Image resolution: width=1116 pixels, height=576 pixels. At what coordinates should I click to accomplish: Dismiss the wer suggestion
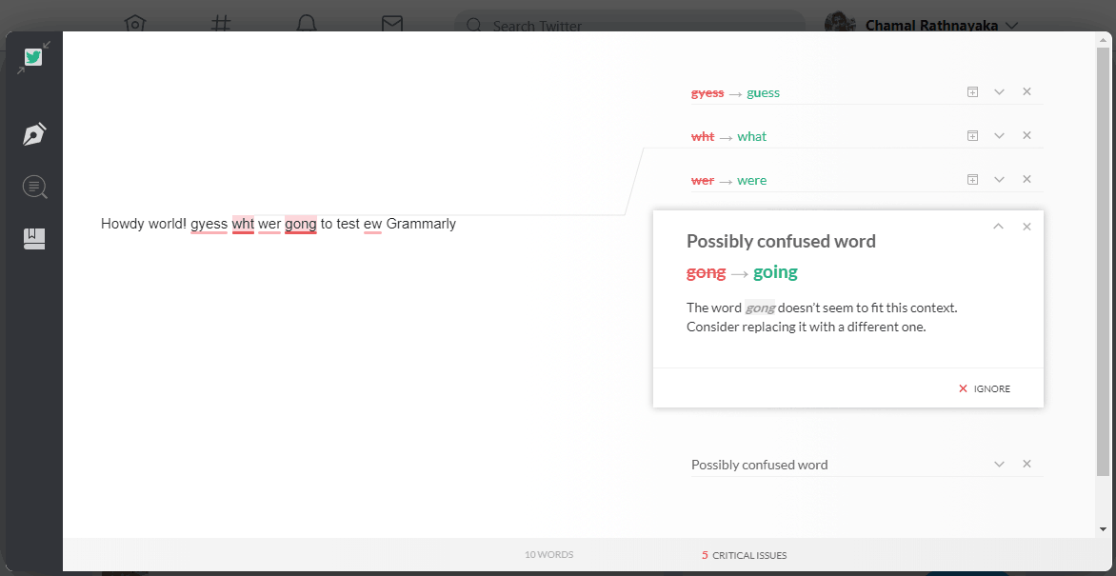(x=1026, y=179)
